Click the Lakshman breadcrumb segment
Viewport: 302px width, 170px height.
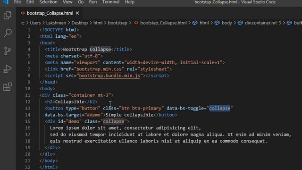click(x=56, y=23)
